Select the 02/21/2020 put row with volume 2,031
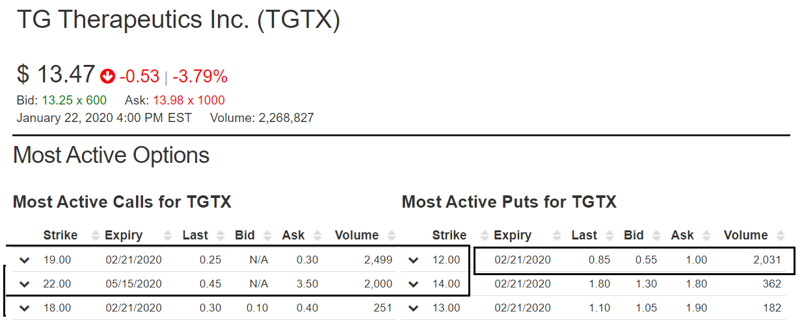Image resolution: width=802 pixels, height=329 pixels. [634, 260]
